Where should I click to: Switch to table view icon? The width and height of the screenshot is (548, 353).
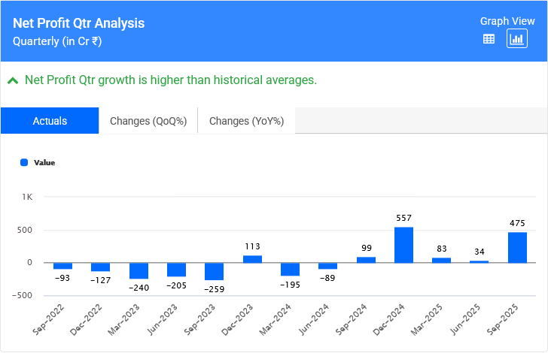(489, 39)
